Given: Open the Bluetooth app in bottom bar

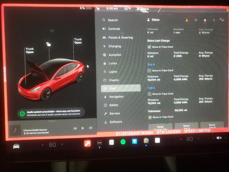Looking at the screenshot, I should [135, 142].
